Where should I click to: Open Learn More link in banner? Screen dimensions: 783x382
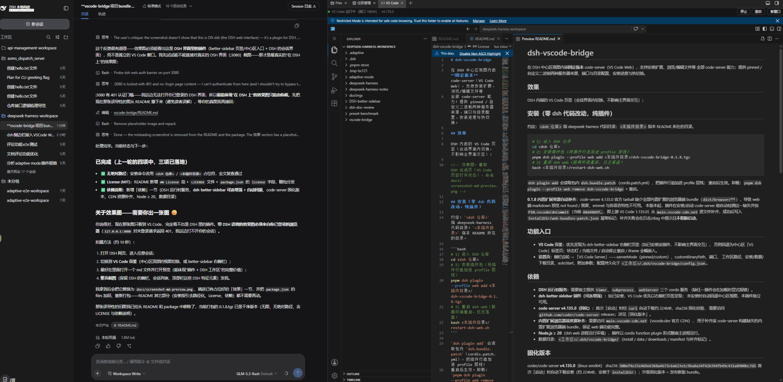point(498,21)
